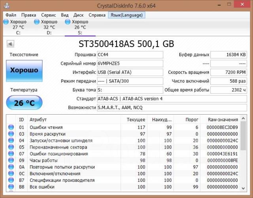The height and width of the screenshot is (198, 253).
Task: Open the Сервис menu
Action: [48, 15]
